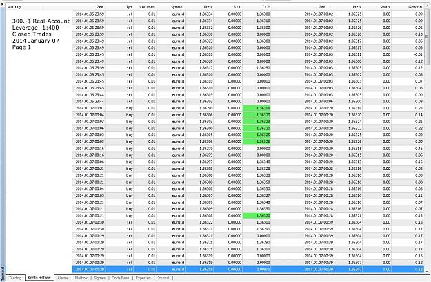Click the Gewinn cell showing 0.28
Image resolution: width=431 pixels, height=282 pixels.
pyautogui.click(x=408, y=108)
